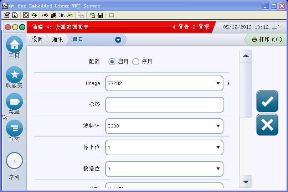Confirm settings with the checkmark button
This screenshot has width=288, height=192.
(x=267, y=102)
